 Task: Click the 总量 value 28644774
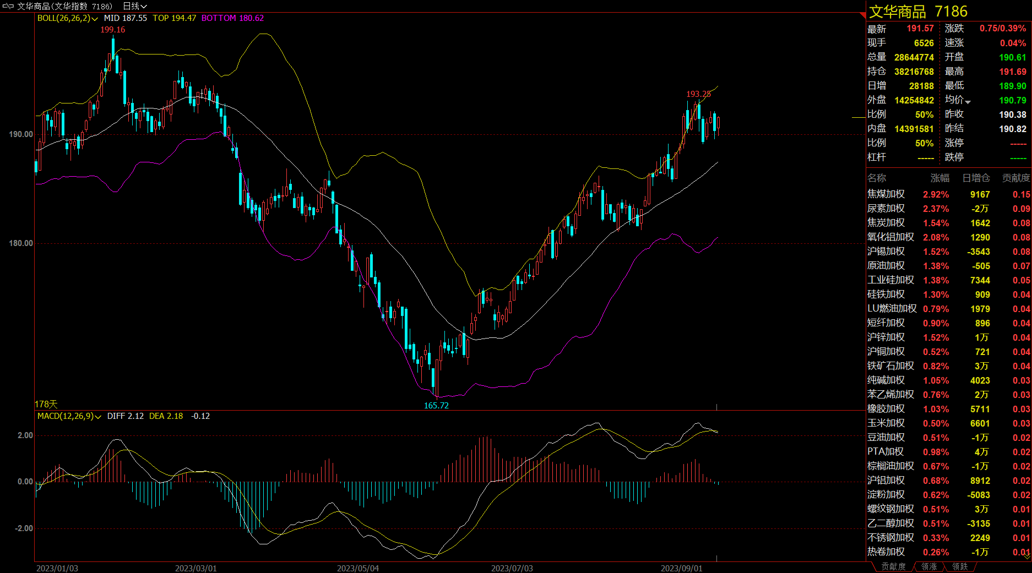pyautogui.click(x=914, y=57)
